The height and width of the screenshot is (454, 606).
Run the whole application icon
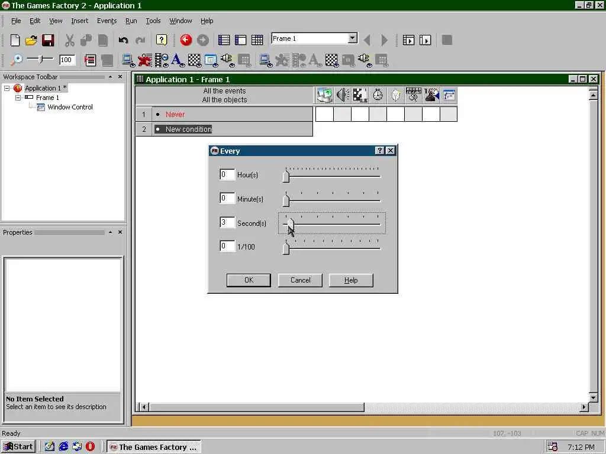pyautogui.click(x=408, y=40)
